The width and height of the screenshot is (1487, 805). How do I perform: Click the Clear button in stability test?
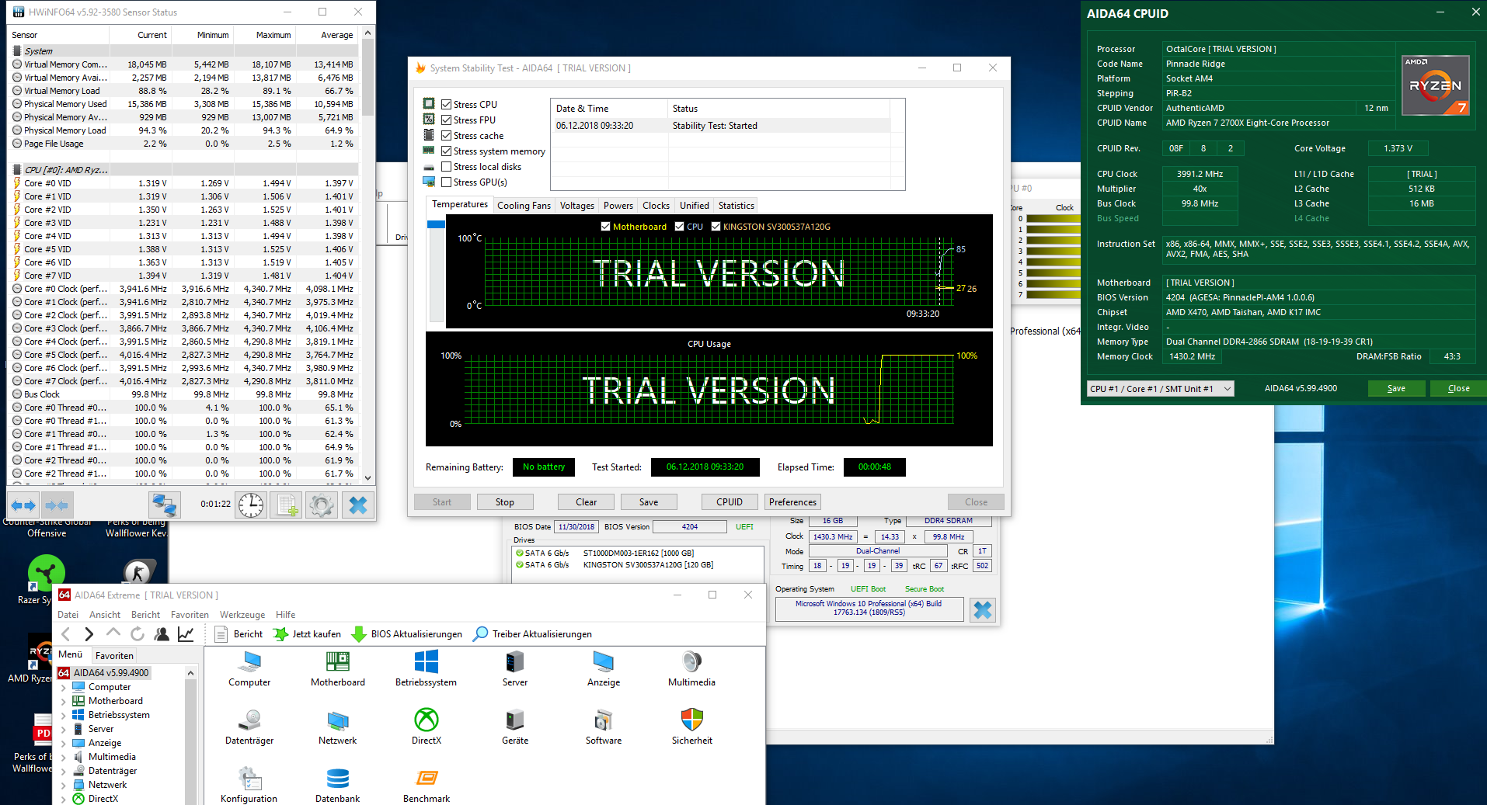(x=587, y=502)
